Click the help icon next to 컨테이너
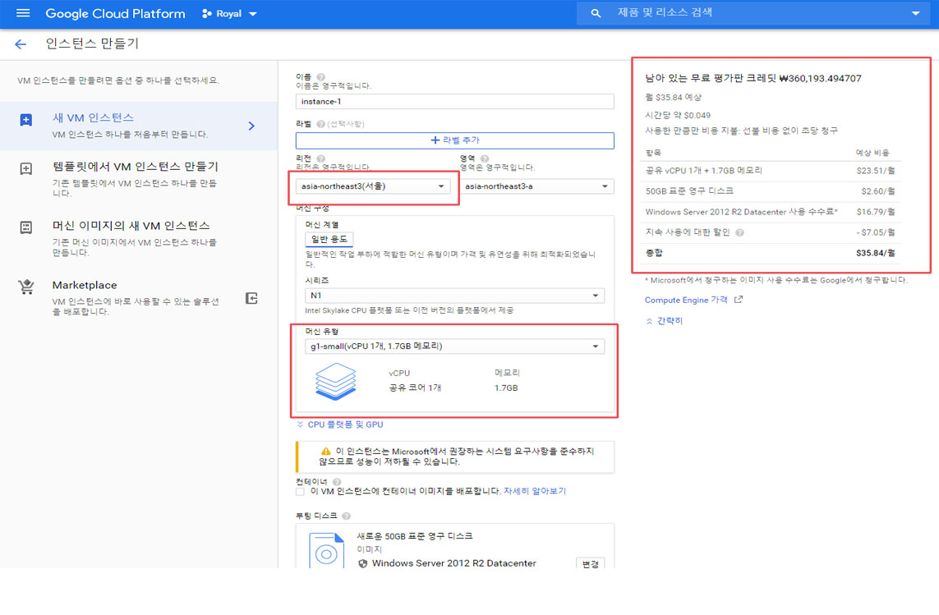The width and height of the screenshot is (939, 615). coord(337,482)
